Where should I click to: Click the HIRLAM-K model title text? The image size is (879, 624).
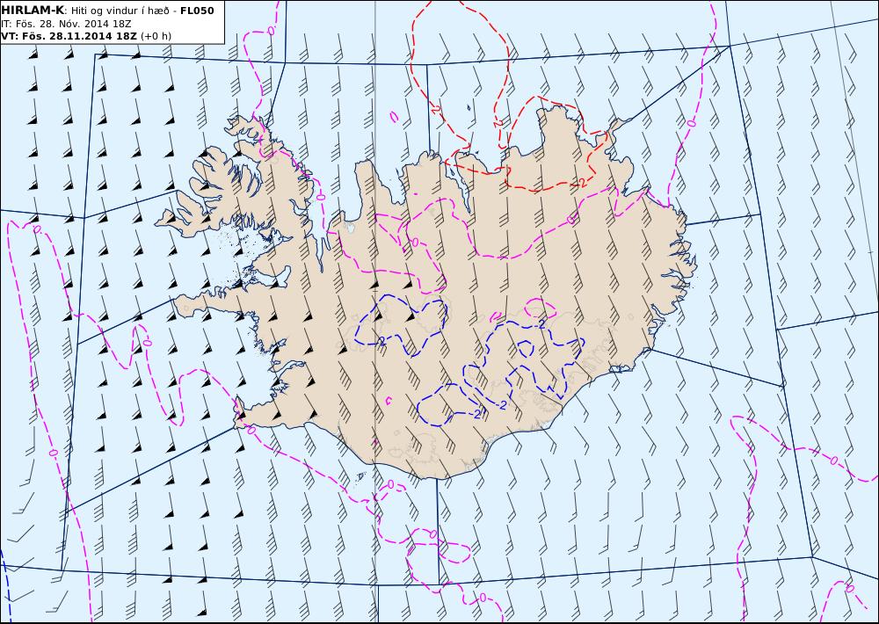pos(33,11)
